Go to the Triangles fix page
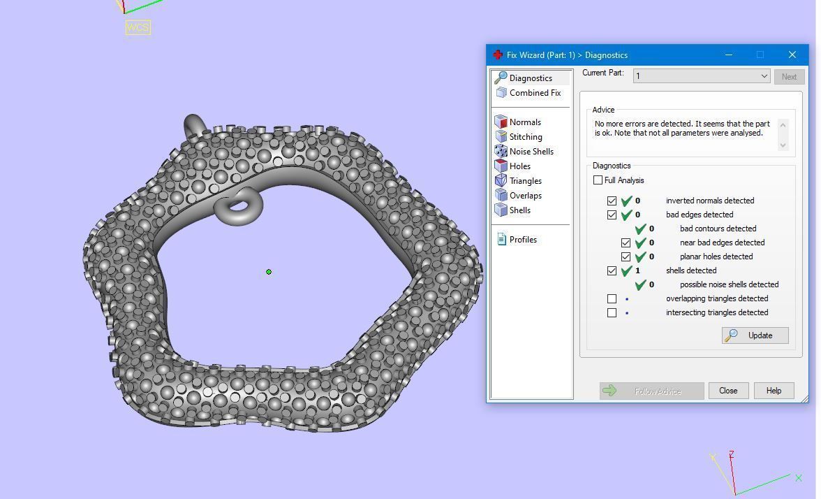The height and width of the screenshot is (499, 821). click(519, 180)
